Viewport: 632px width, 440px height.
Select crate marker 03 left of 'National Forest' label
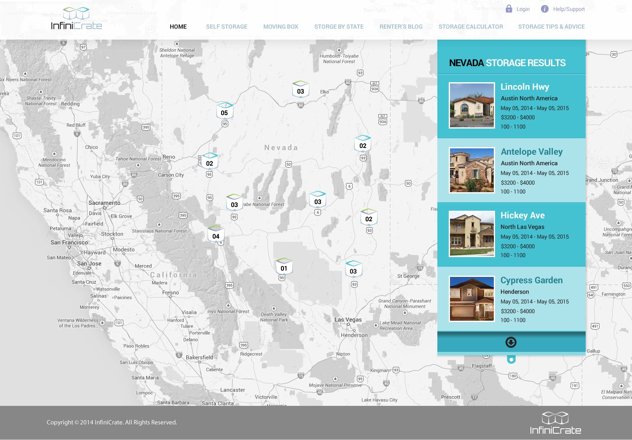234,203
